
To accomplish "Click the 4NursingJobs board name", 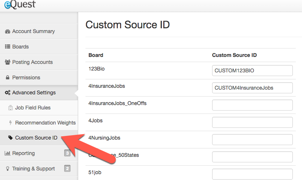I will coord(104,138).
